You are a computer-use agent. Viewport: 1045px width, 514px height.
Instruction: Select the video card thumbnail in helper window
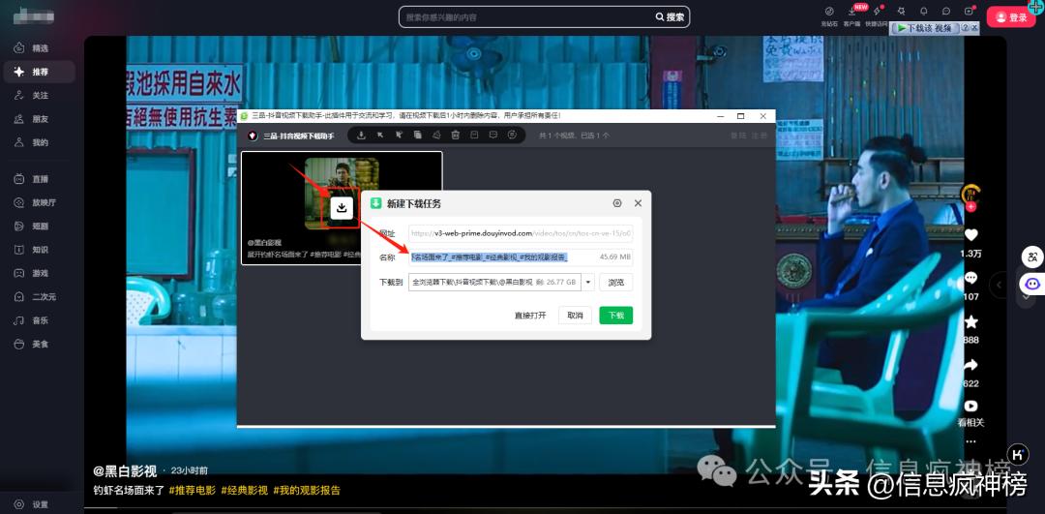(342, 207)
